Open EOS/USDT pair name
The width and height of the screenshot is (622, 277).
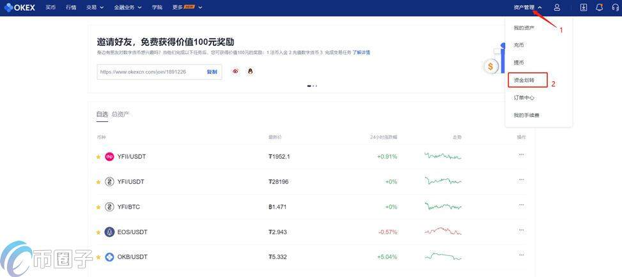132,232
